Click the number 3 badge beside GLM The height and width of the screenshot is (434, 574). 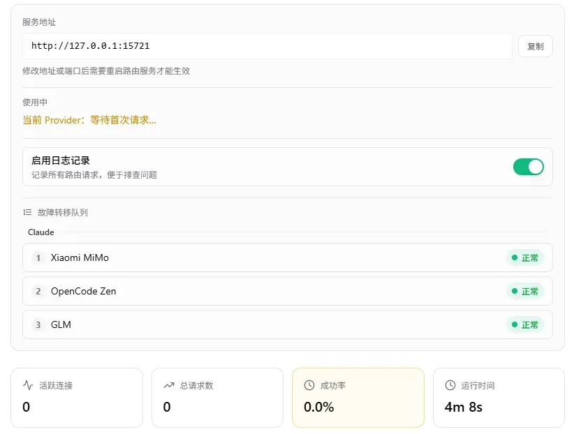(x=38, y=324)
